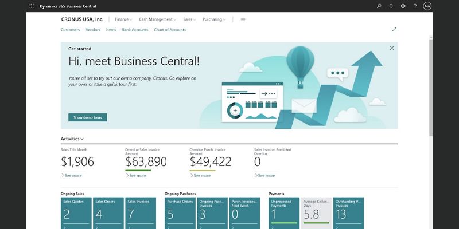Click the Ongoing Sales section heading

click(x=72, y=194)
